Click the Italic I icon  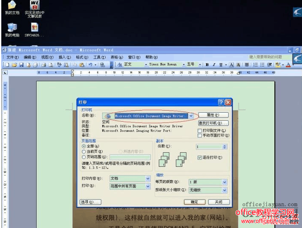pos(214,65)
